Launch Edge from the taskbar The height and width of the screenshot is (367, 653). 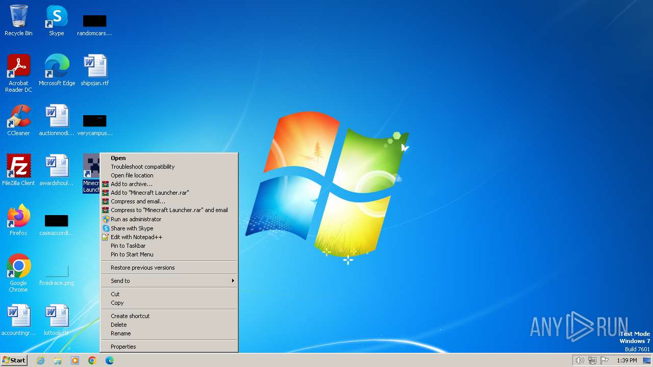tap(110, 360)
